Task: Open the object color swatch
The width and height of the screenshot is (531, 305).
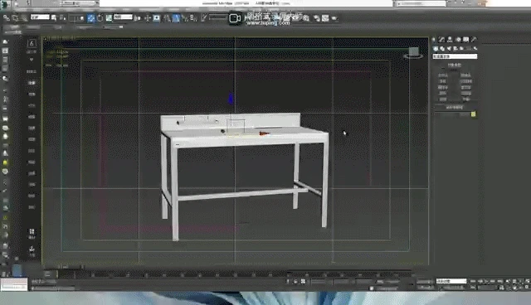Action: [473, 114]
